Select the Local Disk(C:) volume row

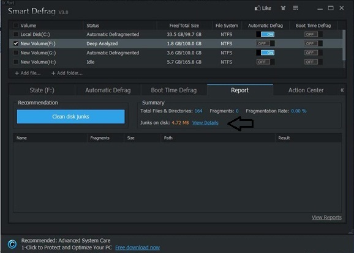[176, 34]
